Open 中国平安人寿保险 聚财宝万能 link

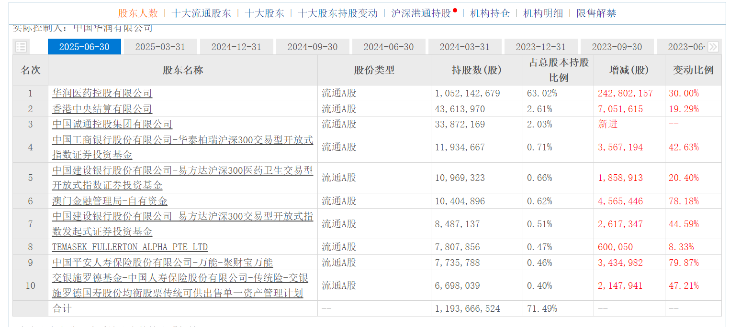point(162,263)
